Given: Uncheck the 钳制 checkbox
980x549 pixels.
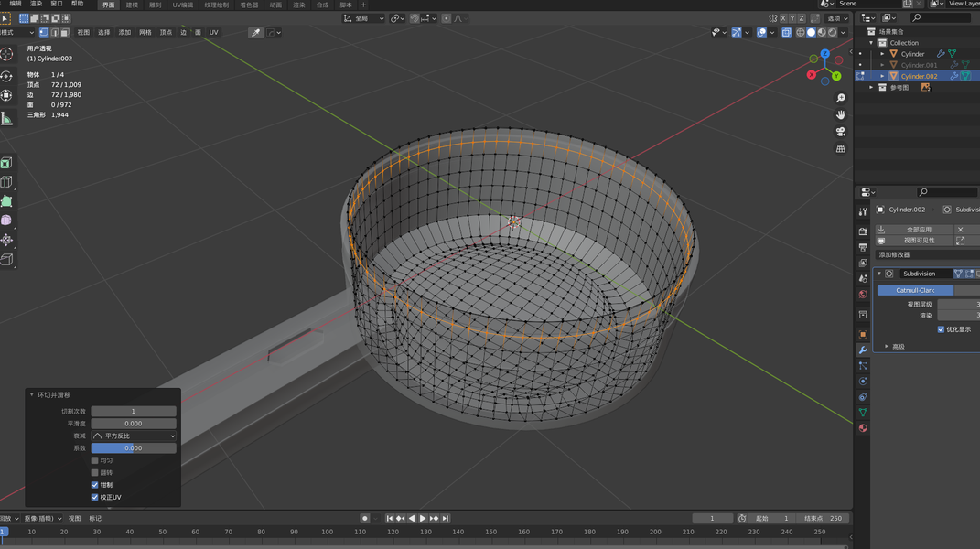Looking at the screenshot, I should (x=95, y=485).
